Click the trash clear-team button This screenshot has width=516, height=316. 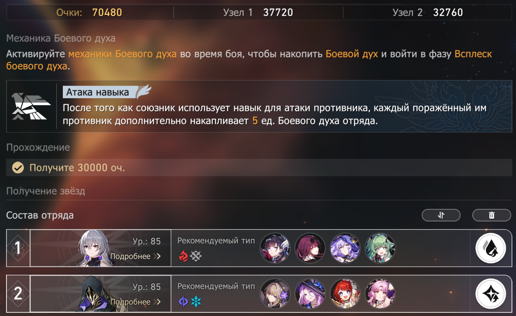pyautogui.click(x=492, y=215)
